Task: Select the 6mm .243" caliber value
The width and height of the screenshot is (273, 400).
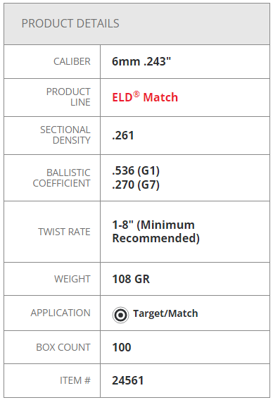Action: 141,61
